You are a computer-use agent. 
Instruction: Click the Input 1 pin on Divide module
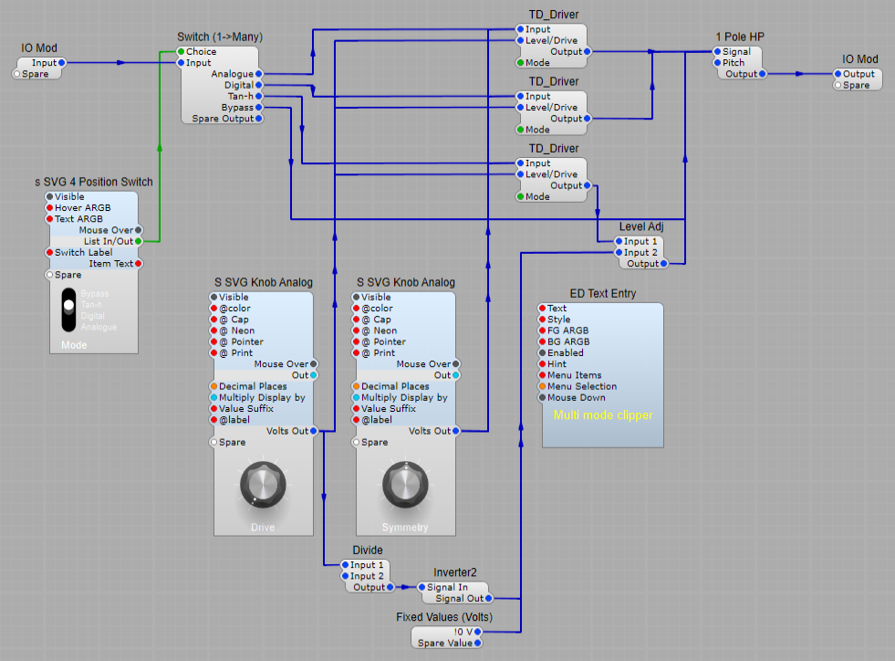point(347,565)
